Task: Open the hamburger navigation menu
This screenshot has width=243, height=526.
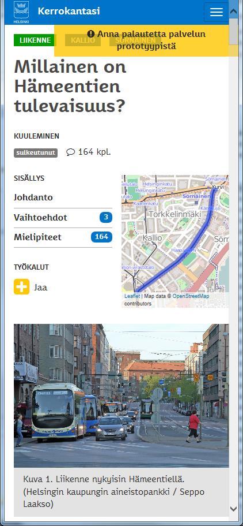Action: (x=216, y=12)
